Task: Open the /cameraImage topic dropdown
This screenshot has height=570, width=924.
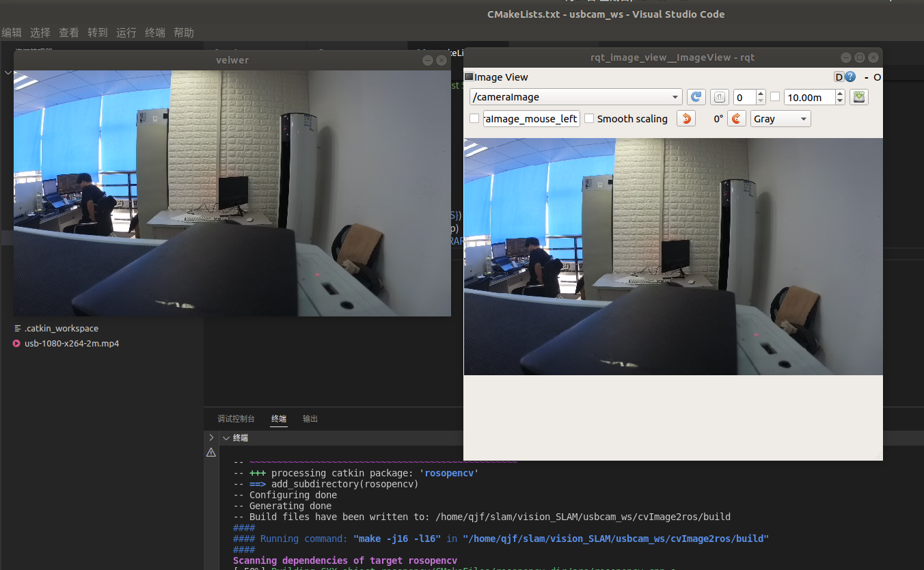Action: 575,97
